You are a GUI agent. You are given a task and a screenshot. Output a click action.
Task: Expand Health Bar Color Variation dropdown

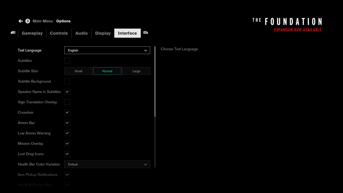click(x=107, y=164)
